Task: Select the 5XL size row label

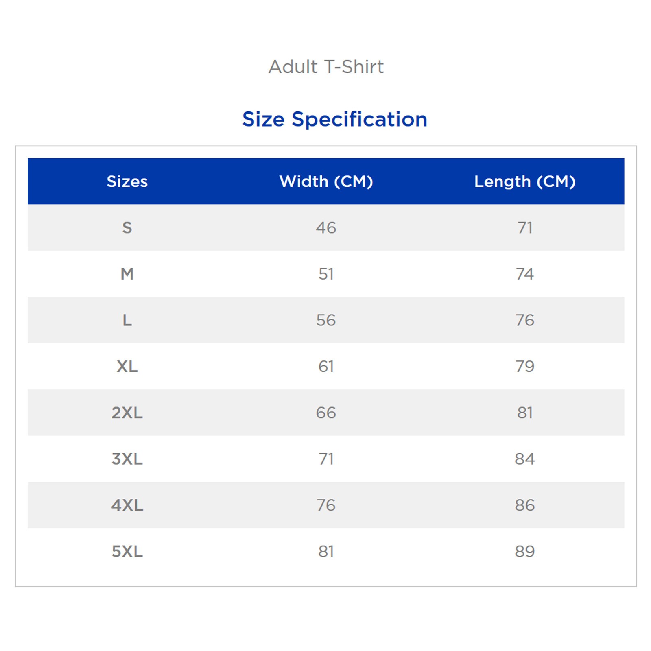Action: tap(127, 552)
